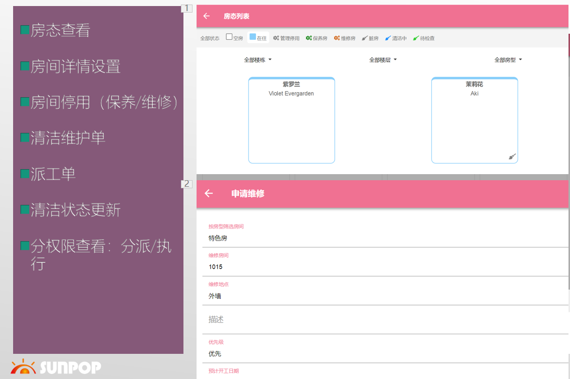Click back arrow in 房态列表 header
The image size is (570, 379).
coord(207,16)
